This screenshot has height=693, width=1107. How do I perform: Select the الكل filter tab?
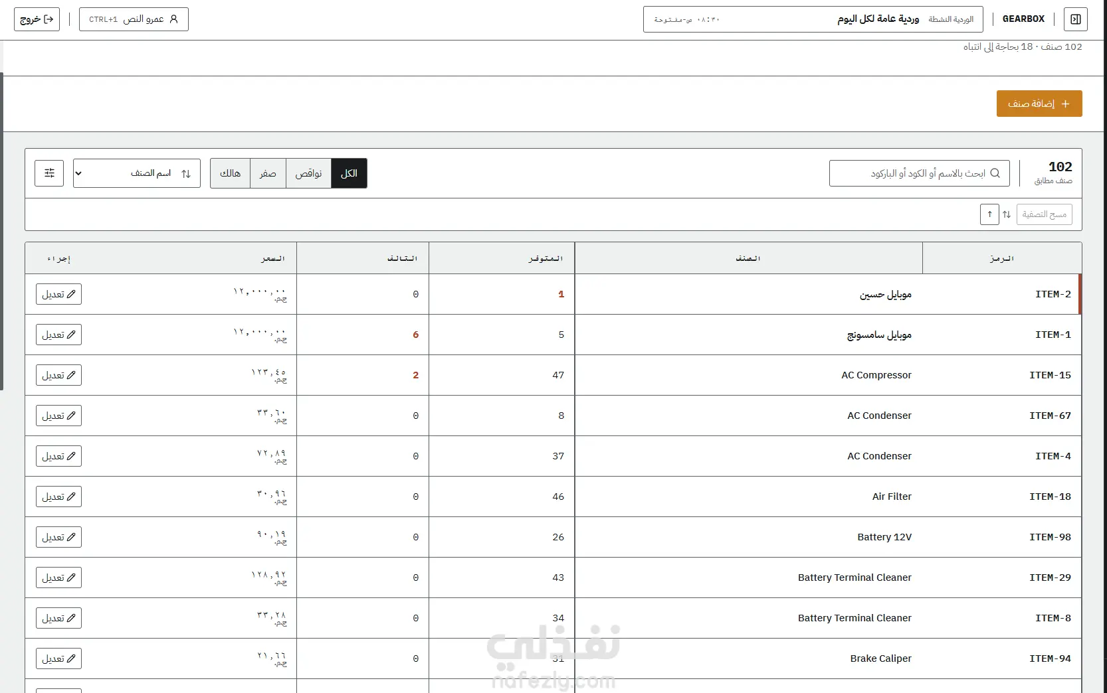349,173
